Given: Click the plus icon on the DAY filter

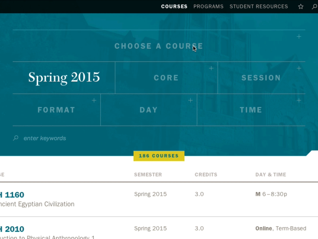Looking at the screenshot, I should click(x=190, y=100).
